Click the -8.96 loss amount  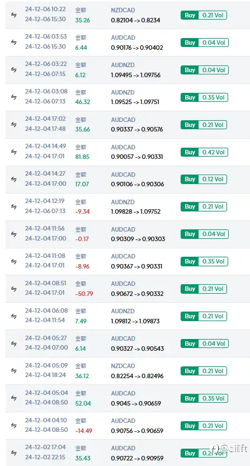click(82, 266)
